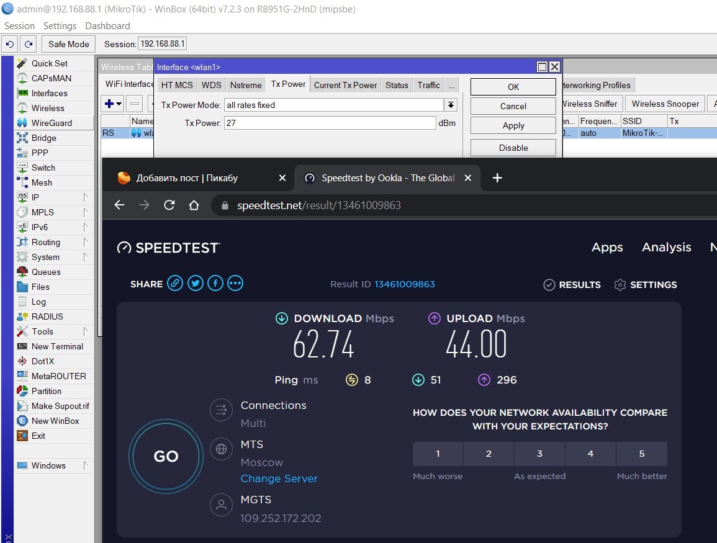Click the Tx Power value field
The image size is (717, 543).
tap(330, 123)
